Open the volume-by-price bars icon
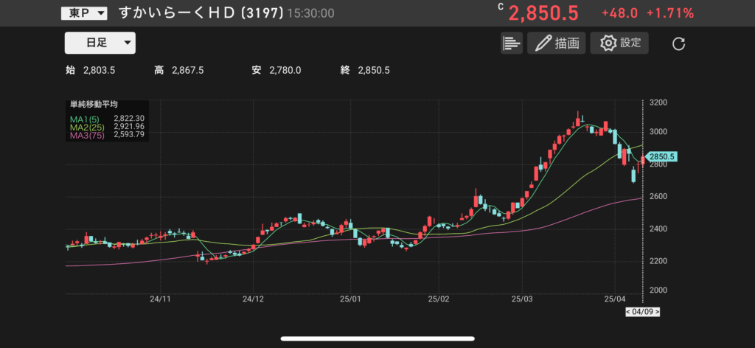This screenshot has width=755, height=348. [x=511, y=43]
